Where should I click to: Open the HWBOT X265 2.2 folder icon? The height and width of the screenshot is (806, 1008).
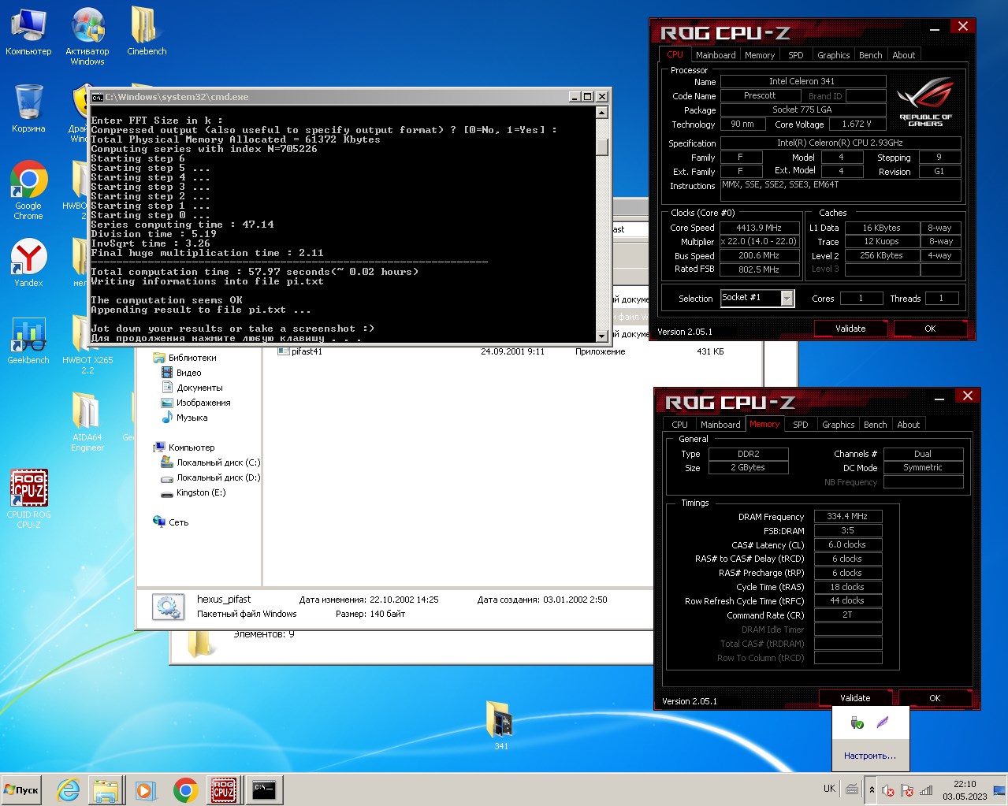tap(87, 345)
